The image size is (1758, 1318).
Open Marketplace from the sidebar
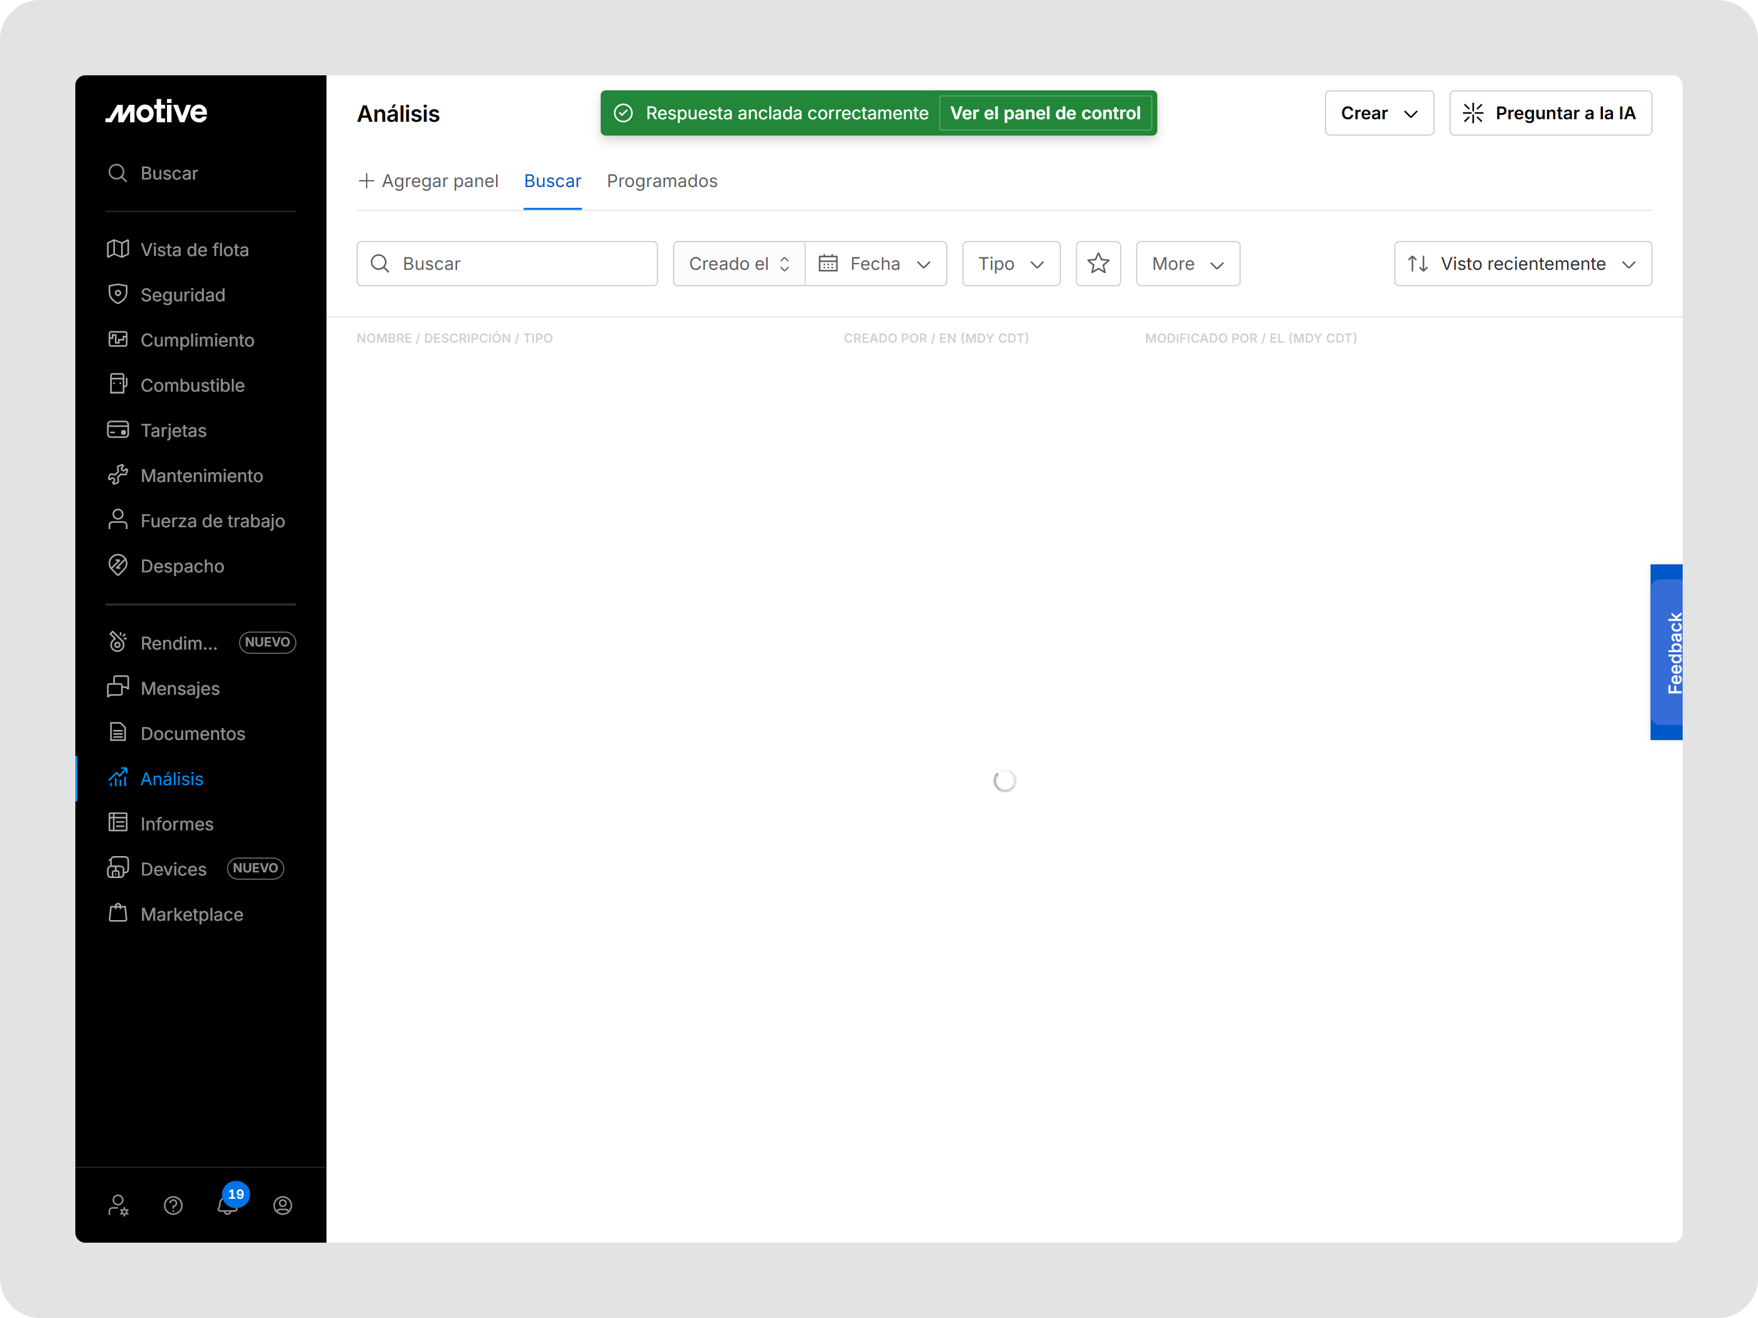tap(191, 914)
